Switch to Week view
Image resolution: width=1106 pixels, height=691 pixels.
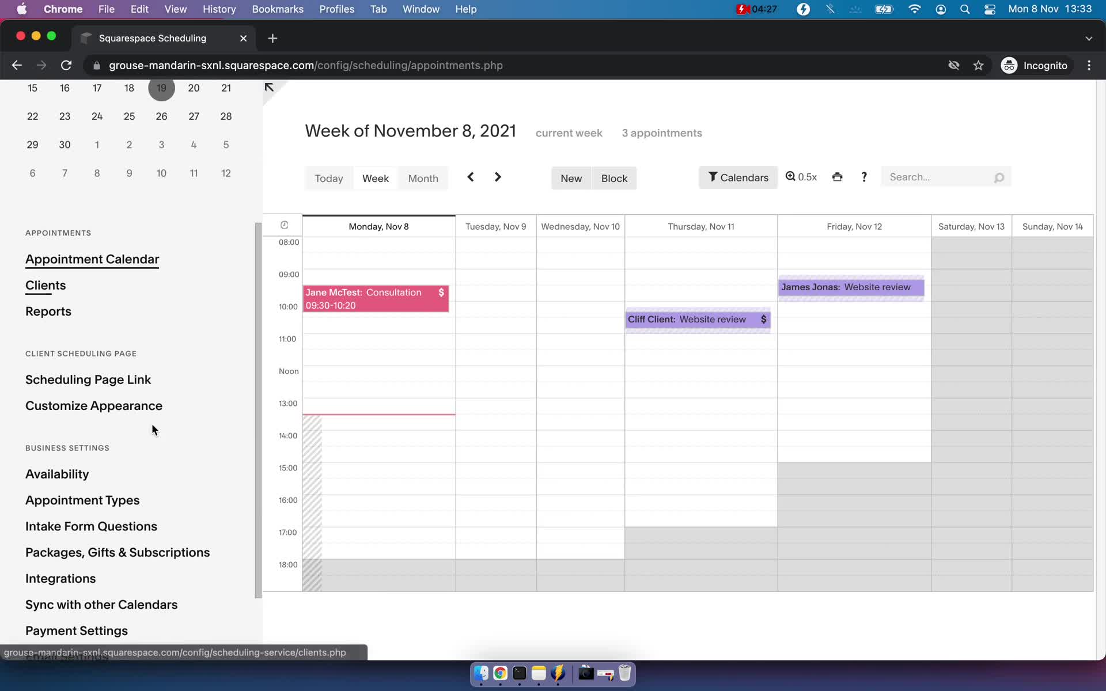(376, 179)
